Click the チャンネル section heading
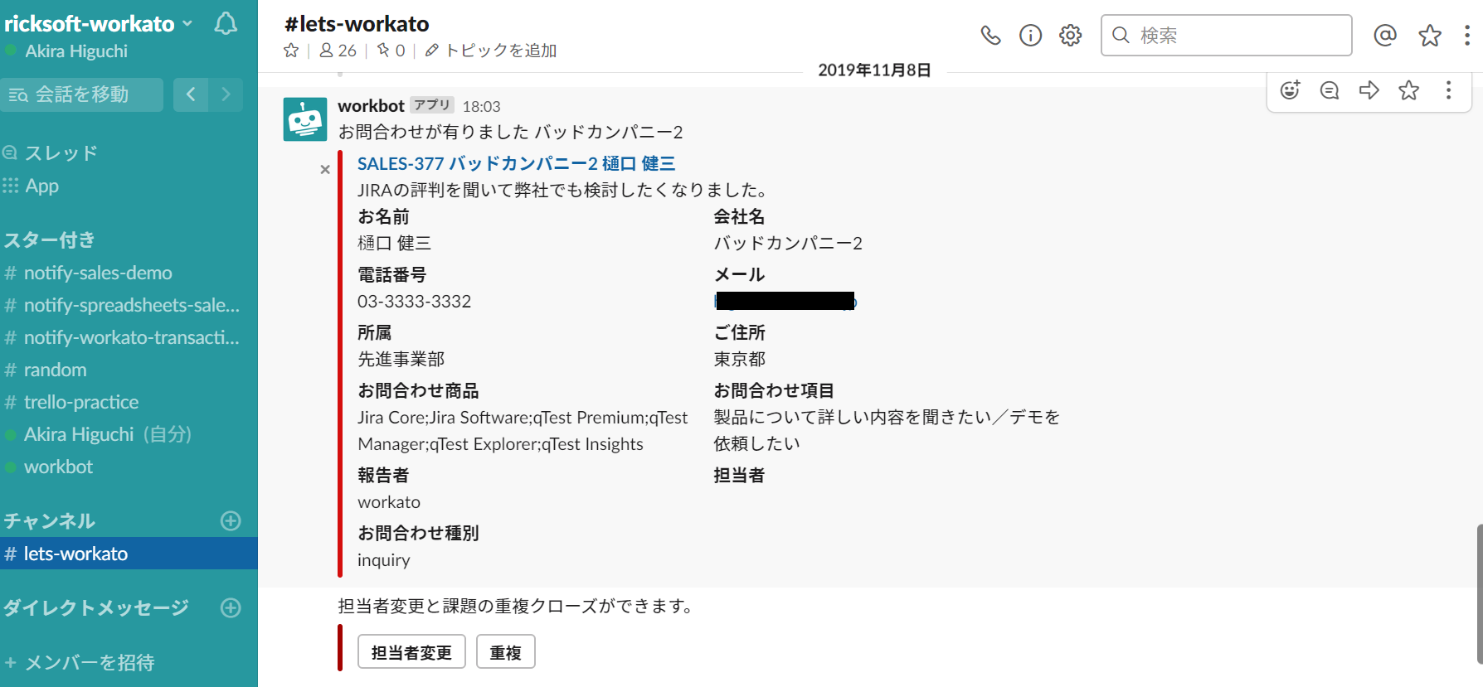Image resolution: width=1483 pixels, height=687 pixels. [50, 520]
